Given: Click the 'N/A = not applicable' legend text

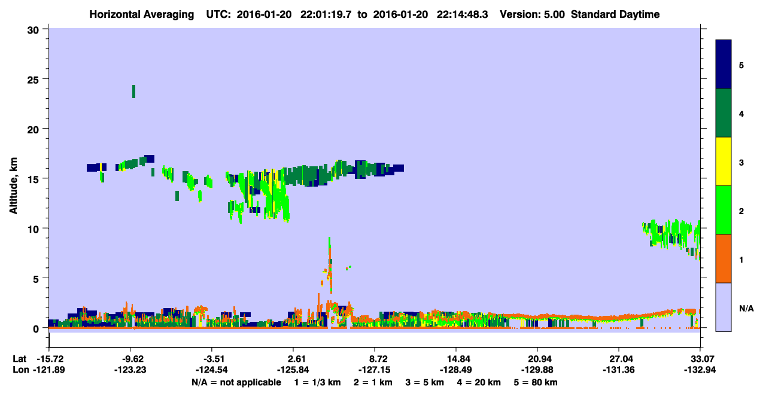Looking at the screenshot, I should coord(236,382).
